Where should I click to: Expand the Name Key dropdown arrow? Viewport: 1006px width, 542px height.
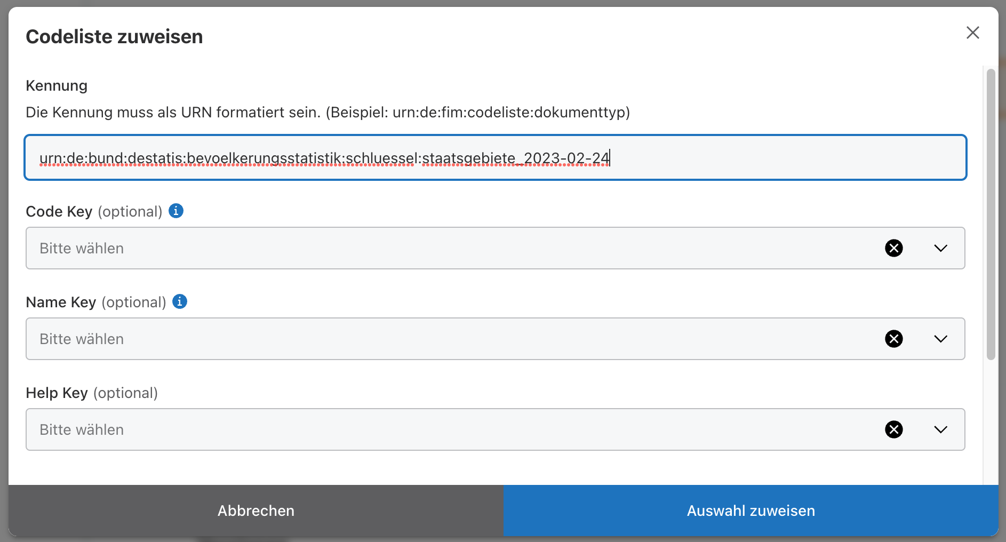point(940,339)
